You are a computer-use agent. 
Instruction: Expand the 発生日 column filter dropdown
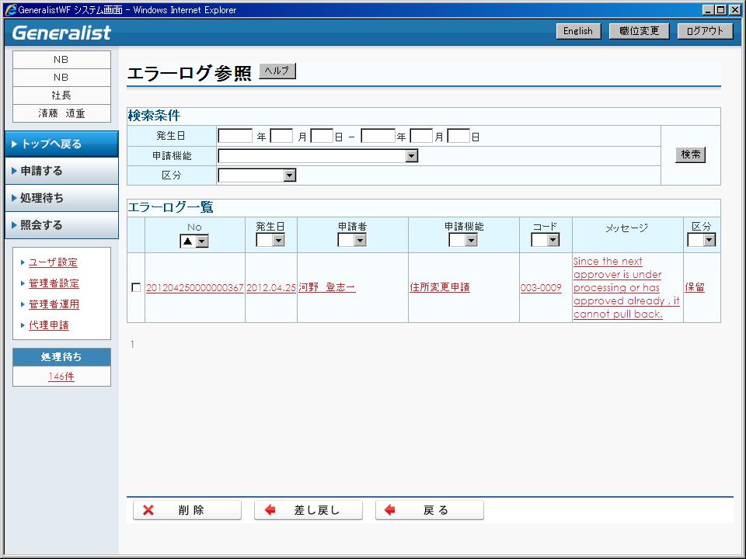278,241
